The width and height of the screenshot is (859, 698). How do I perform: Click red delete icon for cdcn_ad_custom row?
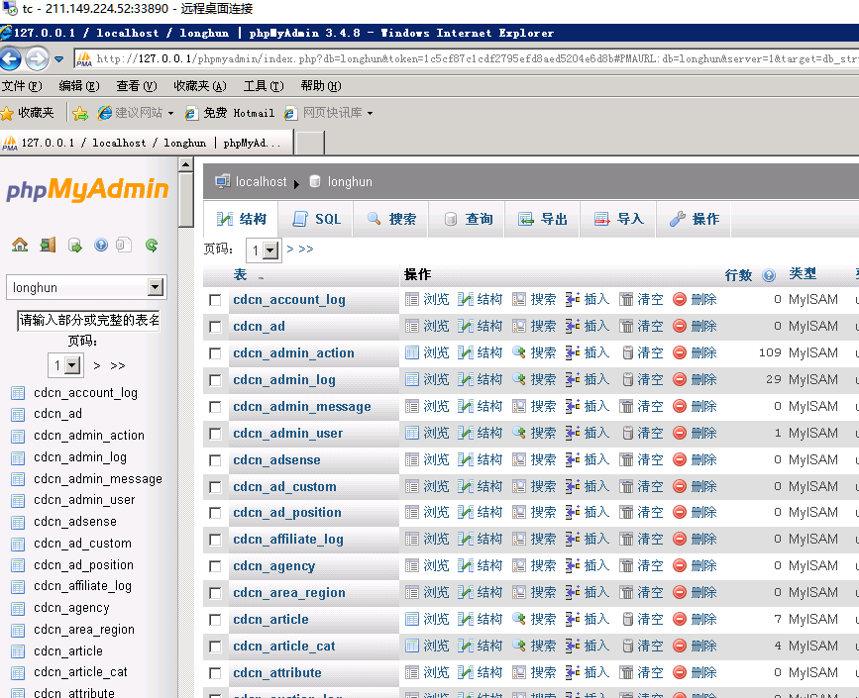(x=680, y=486)
